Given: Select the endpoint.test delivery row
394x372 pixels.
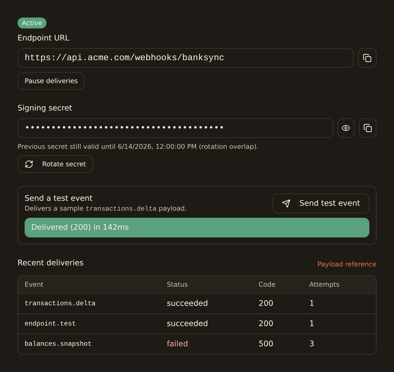Looking at the screenshot, I should [x=197, y=324].
